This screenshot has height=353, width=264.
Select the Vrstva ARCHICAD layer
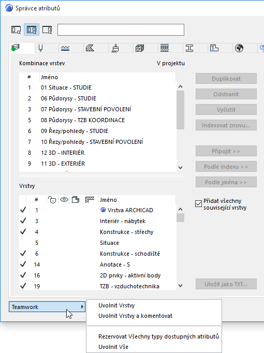(98, 210)
